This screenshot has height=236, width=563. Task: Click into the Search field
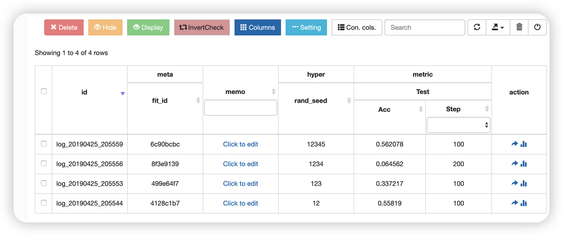coord(425,27)
